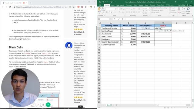
Task: Open Sort & Filter options
Action: 183,11
